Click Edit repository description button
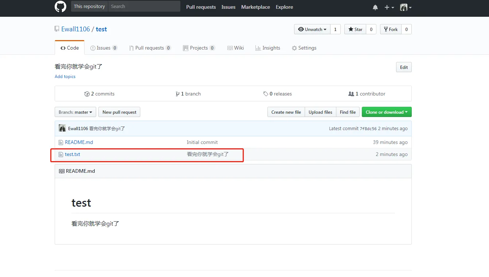 [x=404, y=67]
